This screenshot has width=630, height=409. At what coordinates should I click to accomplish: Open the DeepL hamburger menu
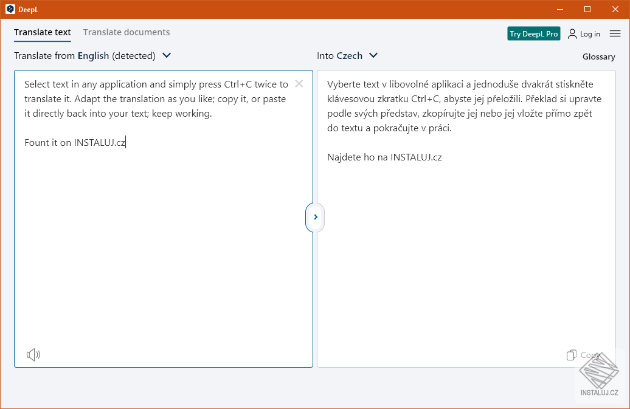tap(615, 33)
